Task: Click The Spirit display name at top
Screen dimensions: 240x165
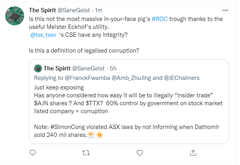Action: (x=42, y=10)
